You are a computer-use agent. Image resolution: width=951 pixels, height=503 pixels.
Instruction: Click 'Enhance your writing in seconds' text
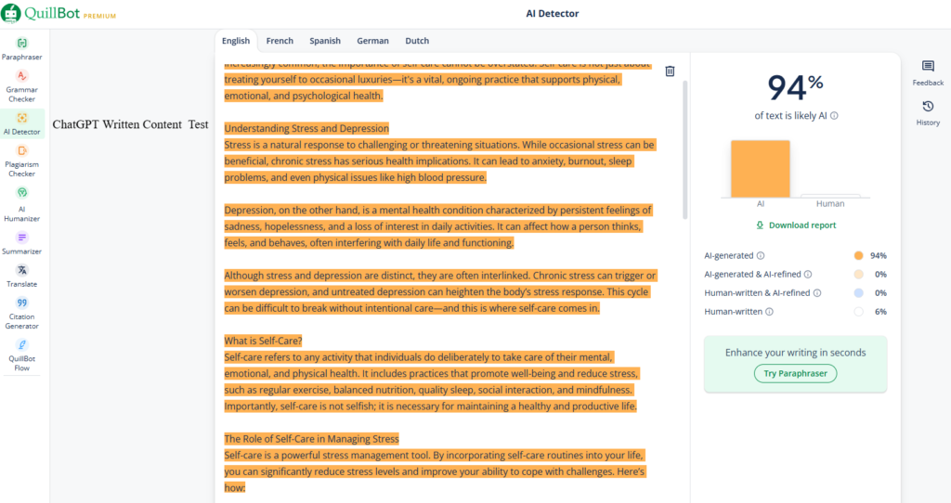point(795,353)
